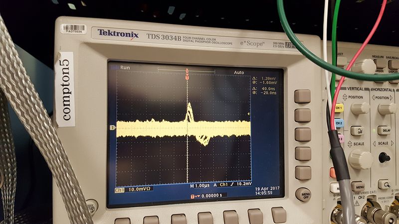Grab the general purpose knob beside MEASURE
Viewport: 399px width, 224px height.
pyautogui.click(x=364, y=67)
